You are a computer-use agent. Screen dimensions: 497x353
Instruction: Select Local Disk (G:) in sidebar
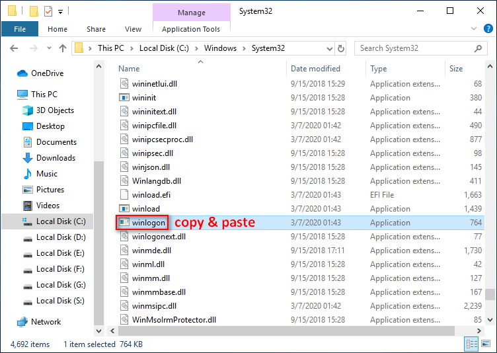click(54, 285)
